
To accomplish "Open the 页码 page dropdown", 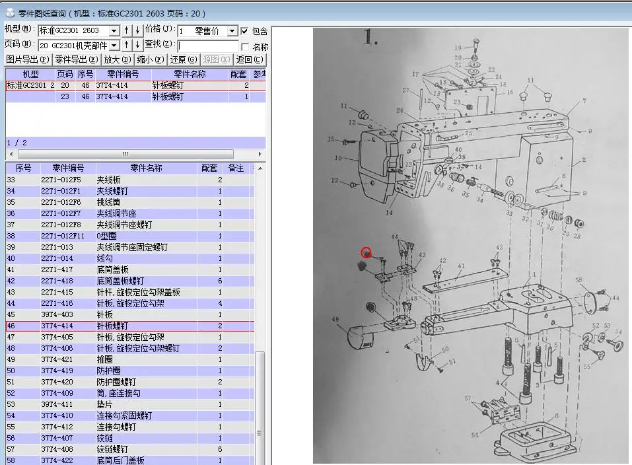I will 114,45.
